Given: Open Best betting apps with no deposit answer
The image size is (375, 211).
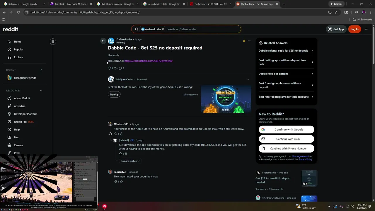Looking at the screenshot, I should click(x=286, y=62).
